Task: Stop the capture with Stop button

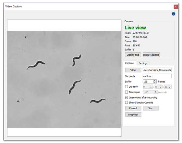Action: pos(151,108)
